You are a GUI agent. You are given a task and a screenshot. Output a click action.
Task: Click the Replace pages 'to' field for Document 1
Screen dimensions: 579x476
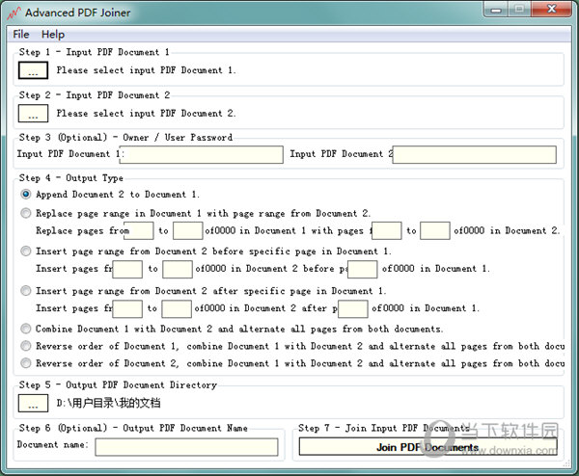click(188, 231)
